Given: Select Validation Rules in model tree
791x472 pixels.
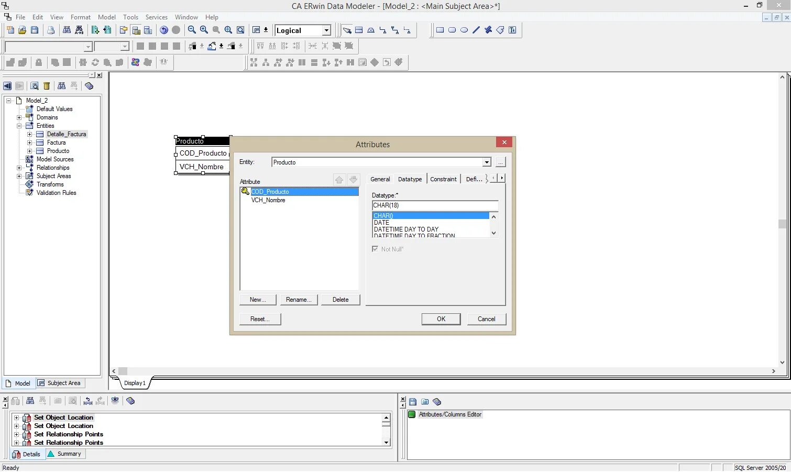Looking at the screenshot, I should click(x=56, y=193).
